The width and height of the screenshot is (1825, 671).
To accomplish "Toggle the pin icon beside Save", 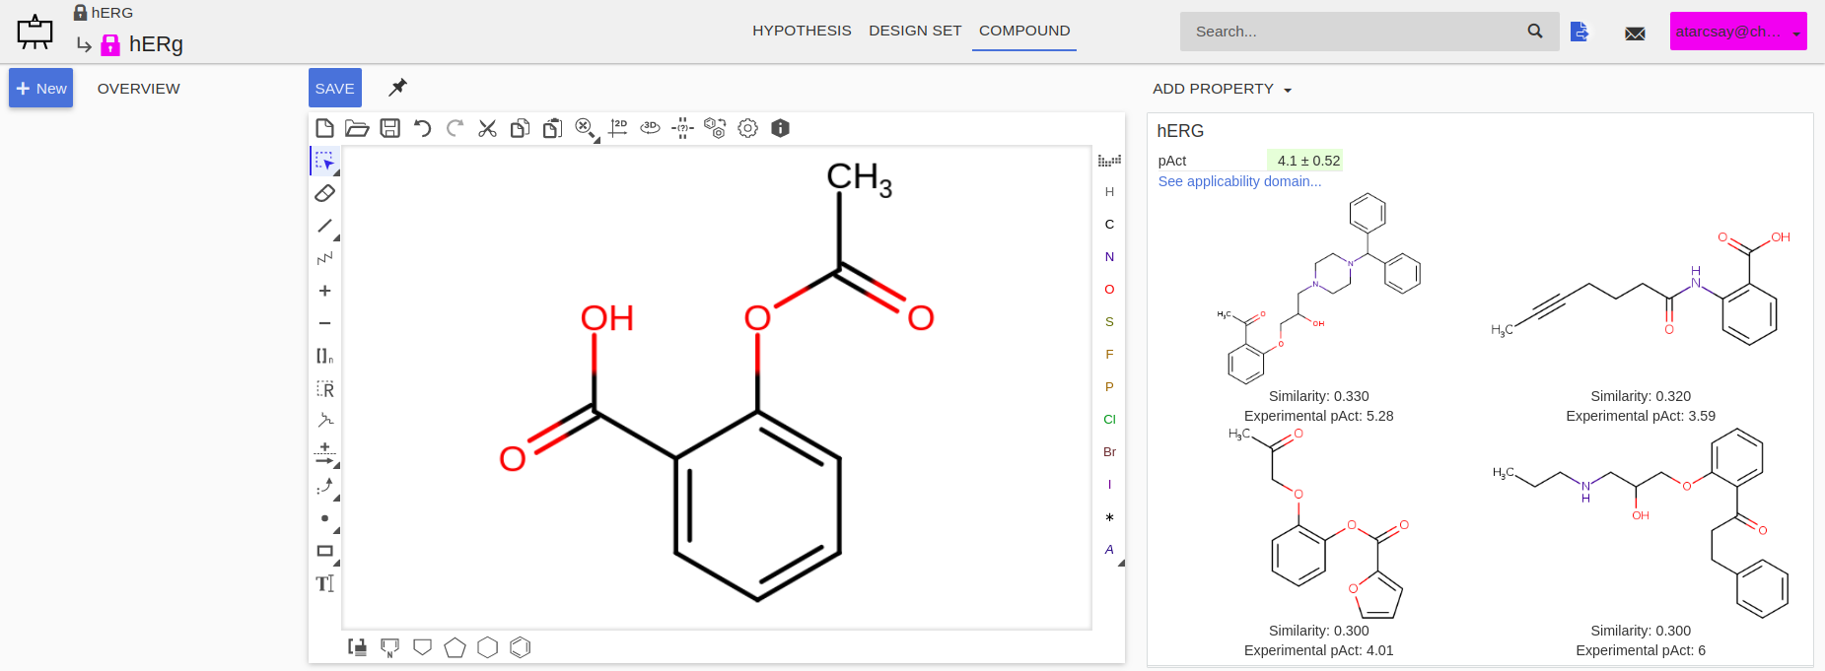I will click(x=397, y=88).
